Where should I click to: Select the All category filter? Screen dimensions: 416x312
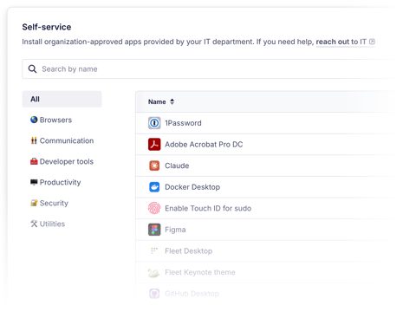click(62, 99)
